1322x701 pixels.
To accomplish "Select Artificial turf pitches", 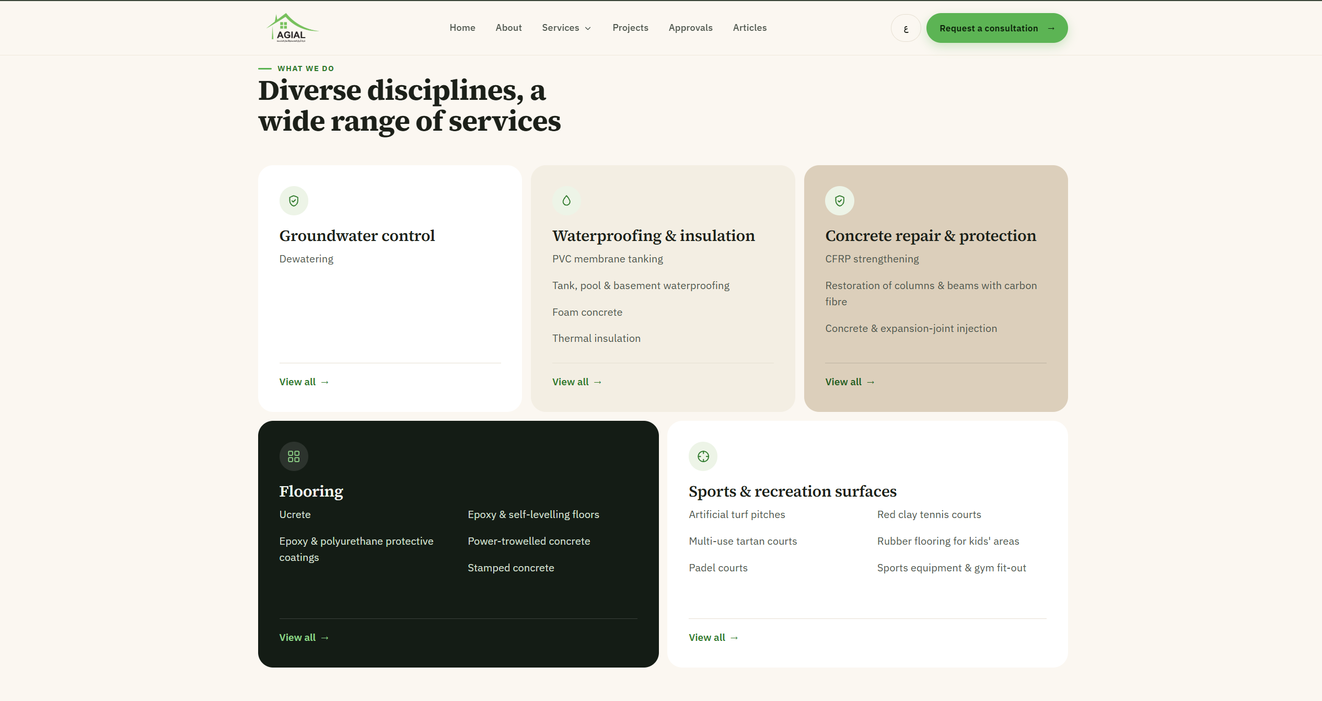I will (x=737, y=514).
